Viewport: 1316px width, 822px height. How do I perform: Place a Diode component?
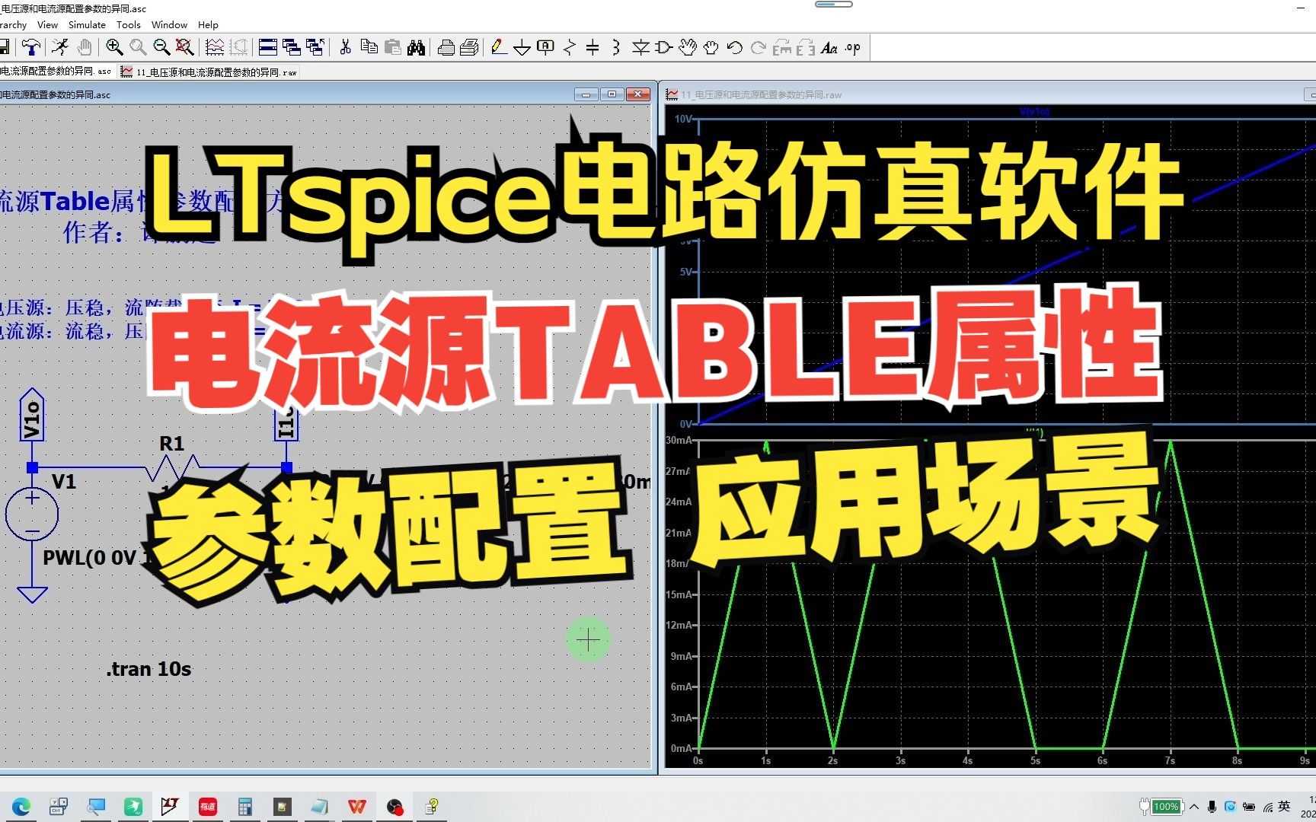pos(640,48)
